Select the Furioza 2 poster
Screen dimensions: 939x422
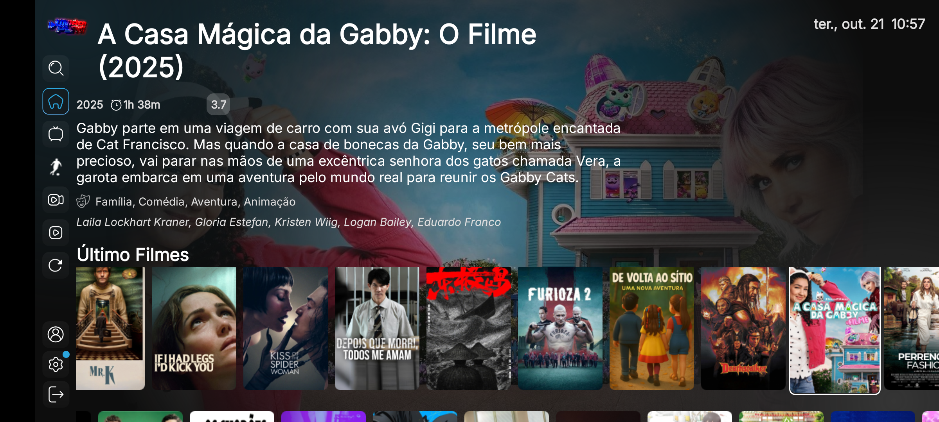560,328
